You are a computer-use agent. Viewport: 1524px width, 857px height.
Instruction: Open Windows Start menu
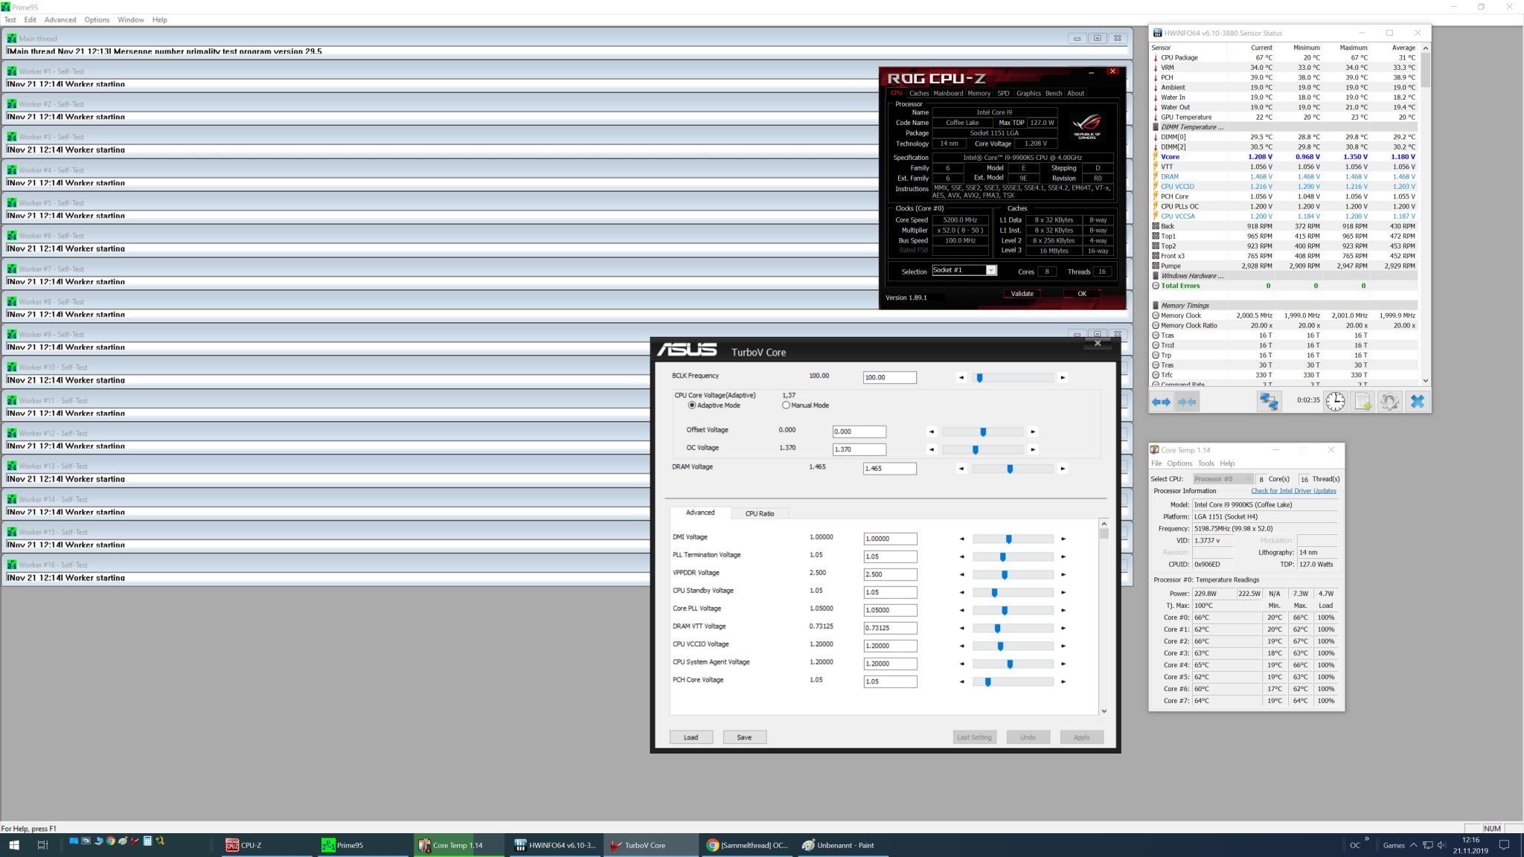13,845
